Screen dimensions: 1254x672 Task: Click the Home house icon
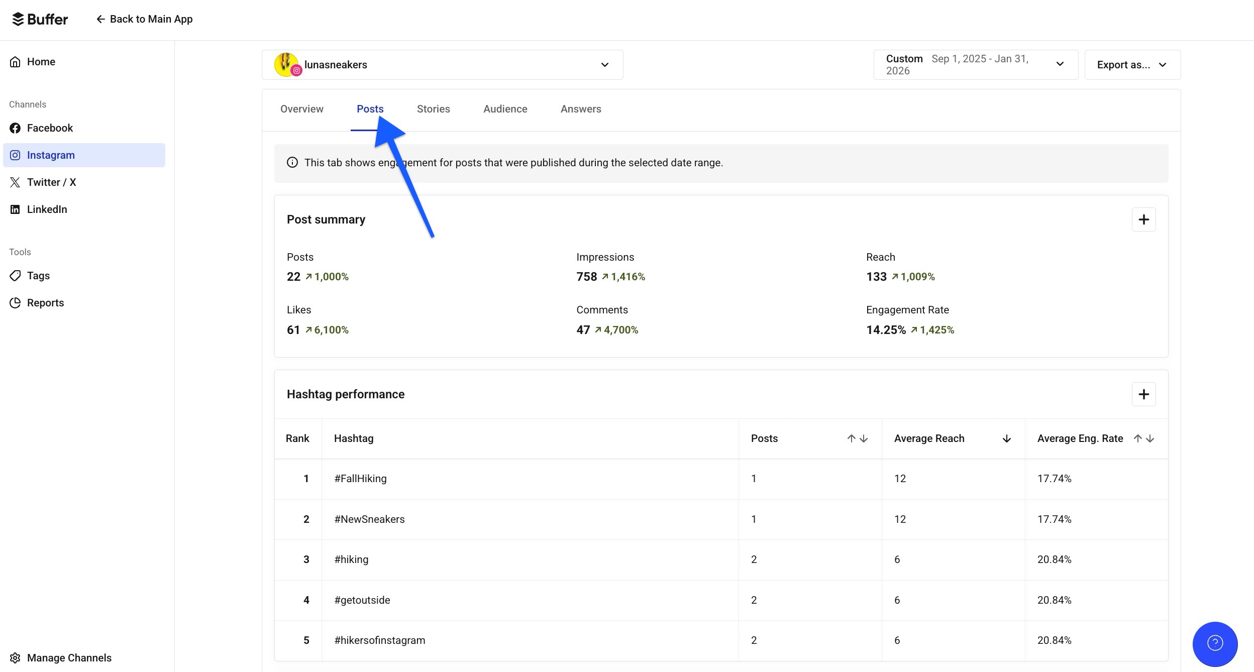click(16, 62)
